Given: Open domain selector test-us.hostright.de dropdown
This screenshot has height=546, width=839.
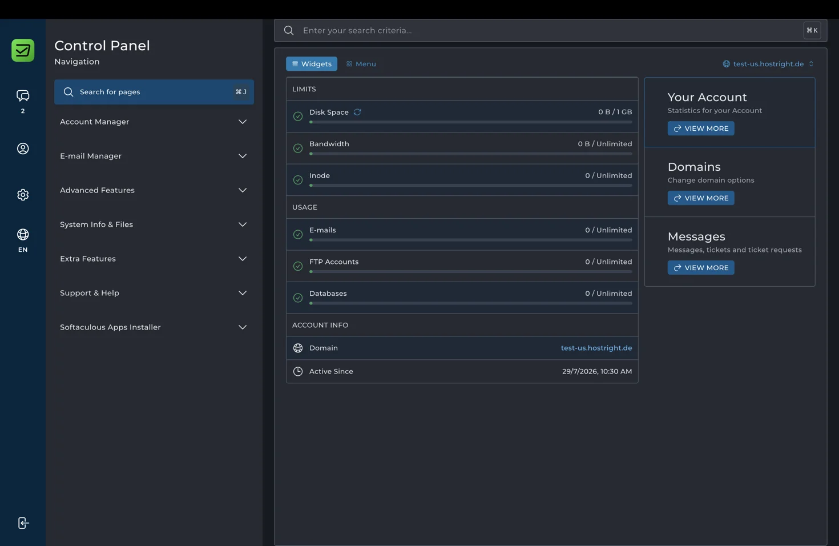Looking at the screenshot, I should tap(768, 64).
